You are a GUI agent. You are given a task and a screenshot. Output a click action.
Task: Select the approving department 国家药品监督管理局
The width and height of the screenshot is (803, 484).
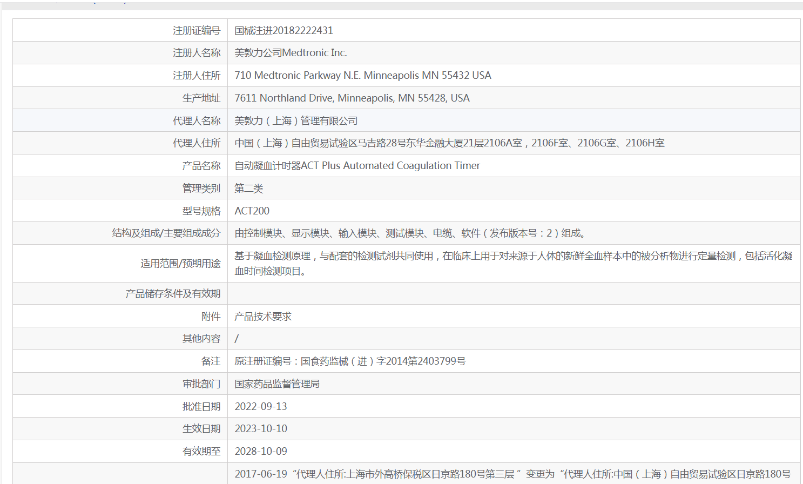pos(277,384)
